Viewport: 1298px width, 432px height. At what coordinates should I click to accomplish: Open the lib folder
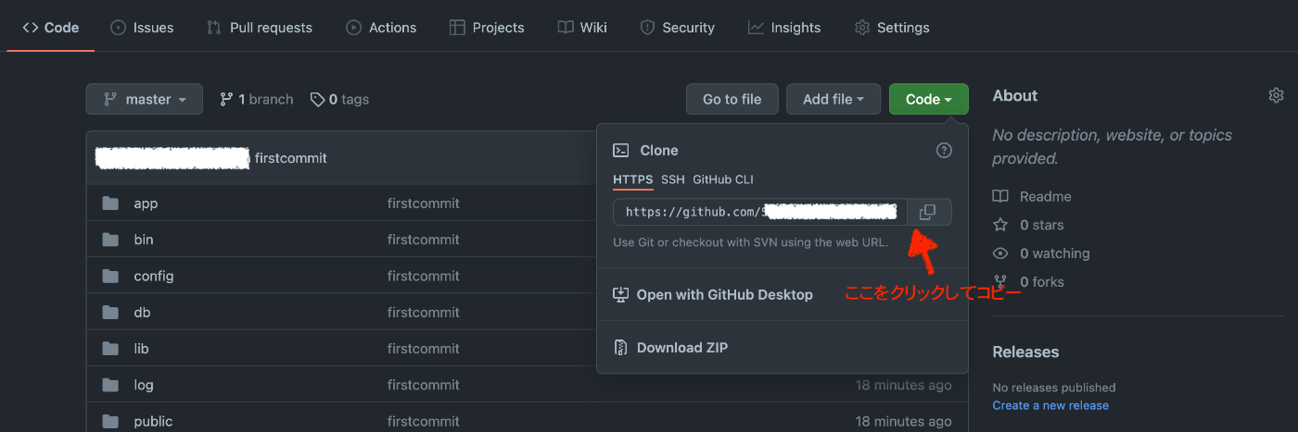click(x=141, y=349)
